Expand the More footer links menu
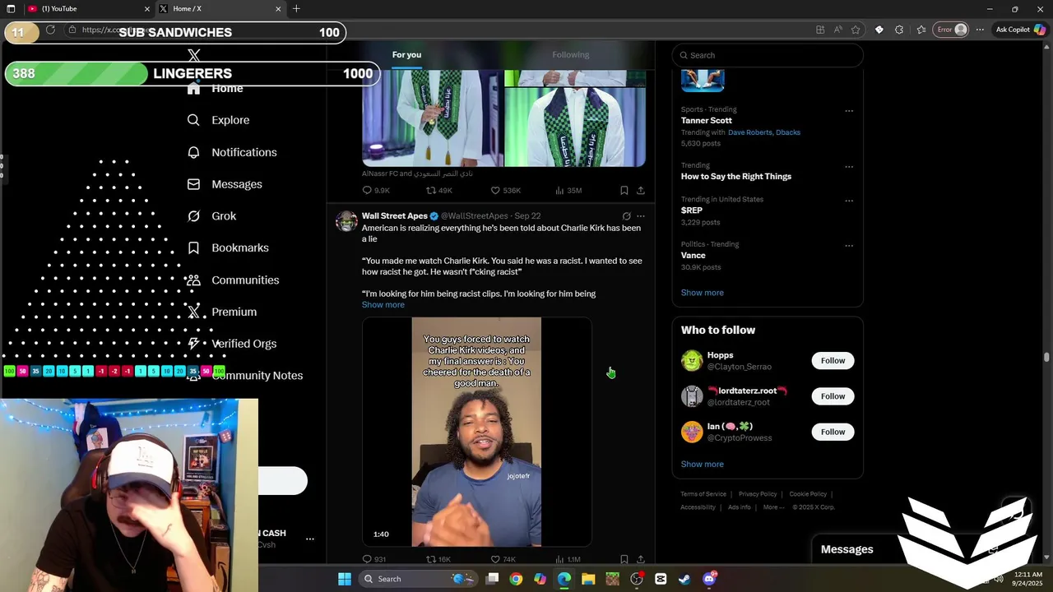 [772, 507]
